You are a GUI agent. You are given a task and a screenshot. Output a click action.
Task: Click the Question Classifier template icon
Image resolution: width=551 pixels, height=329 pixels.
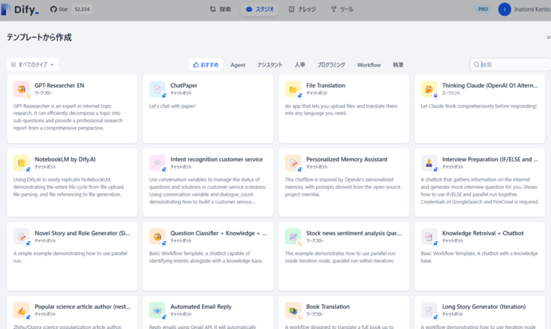point(157,237)
